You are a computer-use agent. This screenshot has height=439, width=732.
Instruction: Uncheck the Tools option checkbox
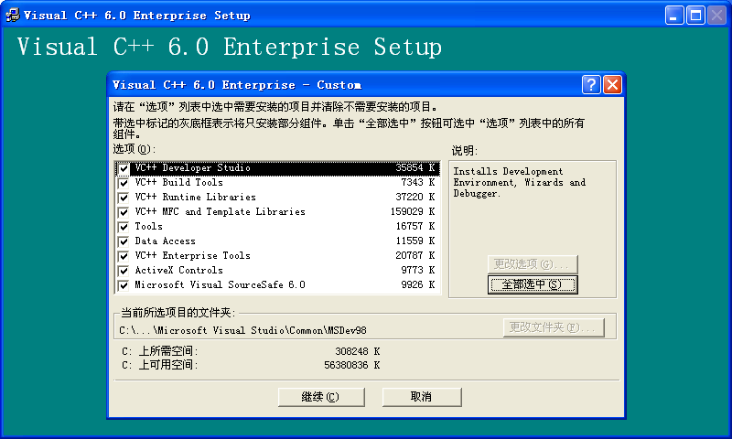(x=124, y=227)
